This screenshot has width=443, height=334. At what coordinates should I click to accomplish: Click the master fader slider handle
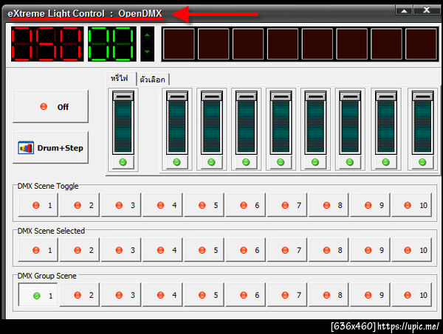tap(123, 97)
